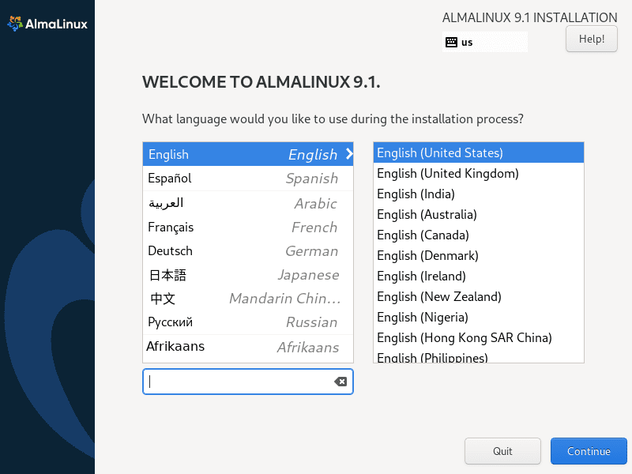Select English in the language list
The width and height of the screenshot is (632, 474).
click(x=248, y=154)
